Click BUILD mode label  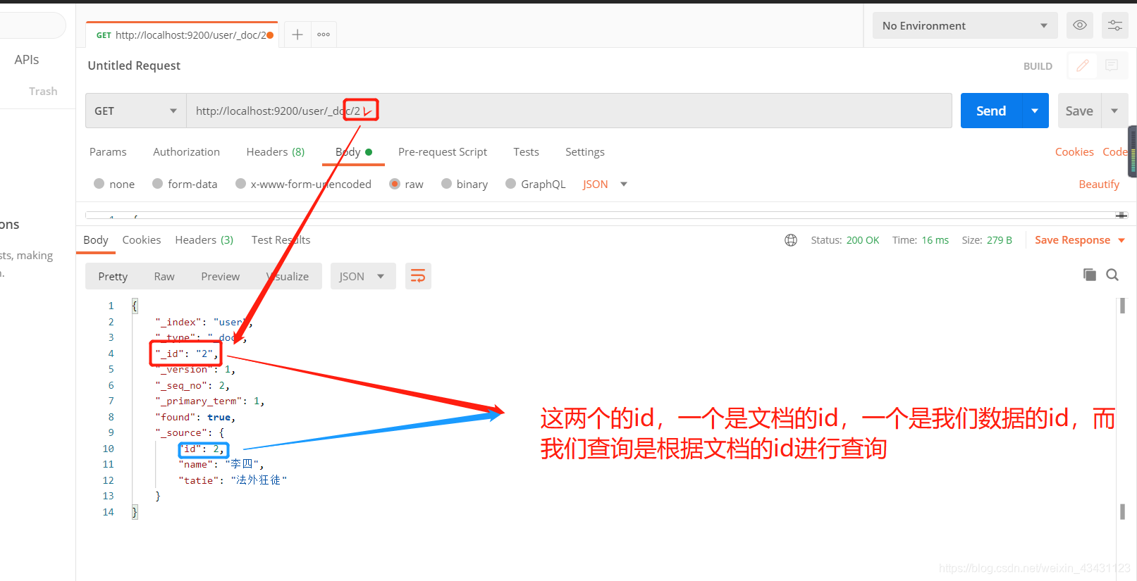click(x=1038, y=65)
